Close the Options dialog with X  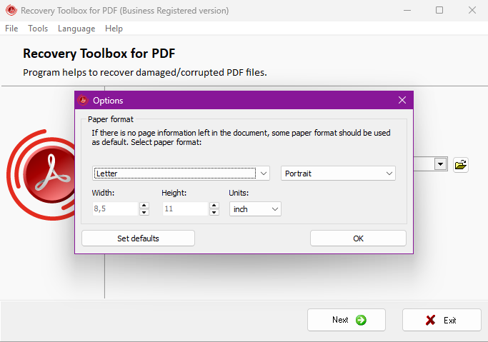click(x=402, y=100)
